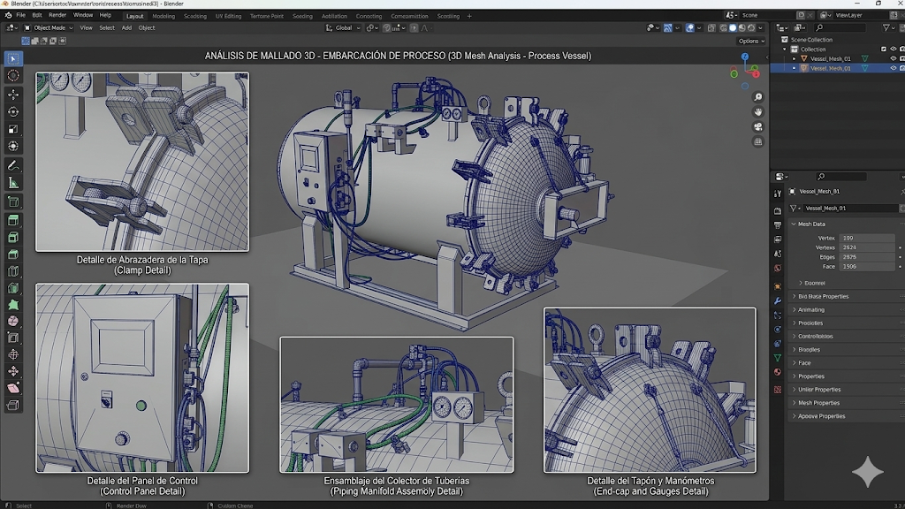Activate the Cursor tool
Screen dimensions: 905x509
point(13,76)
